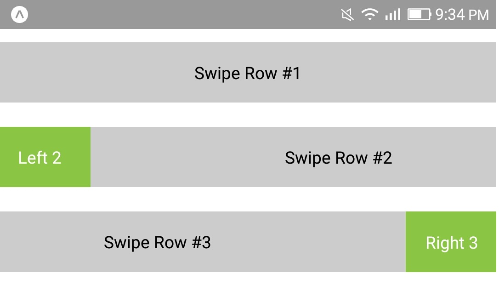Select Swipe Row #3
Screen dimensions: 499x308
204,242
